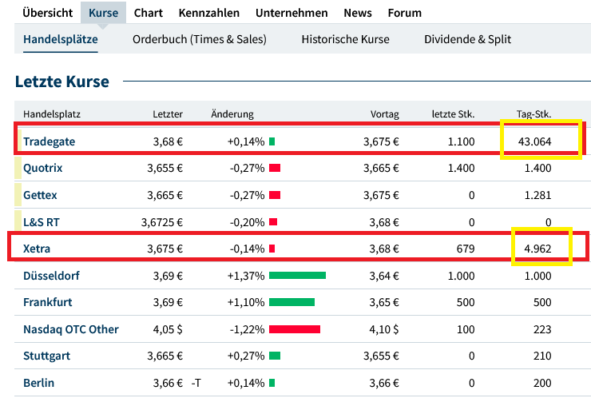
Task: Click Nasdaq OTC Other's price 4,05 $
Action: [x=168, y=329]
